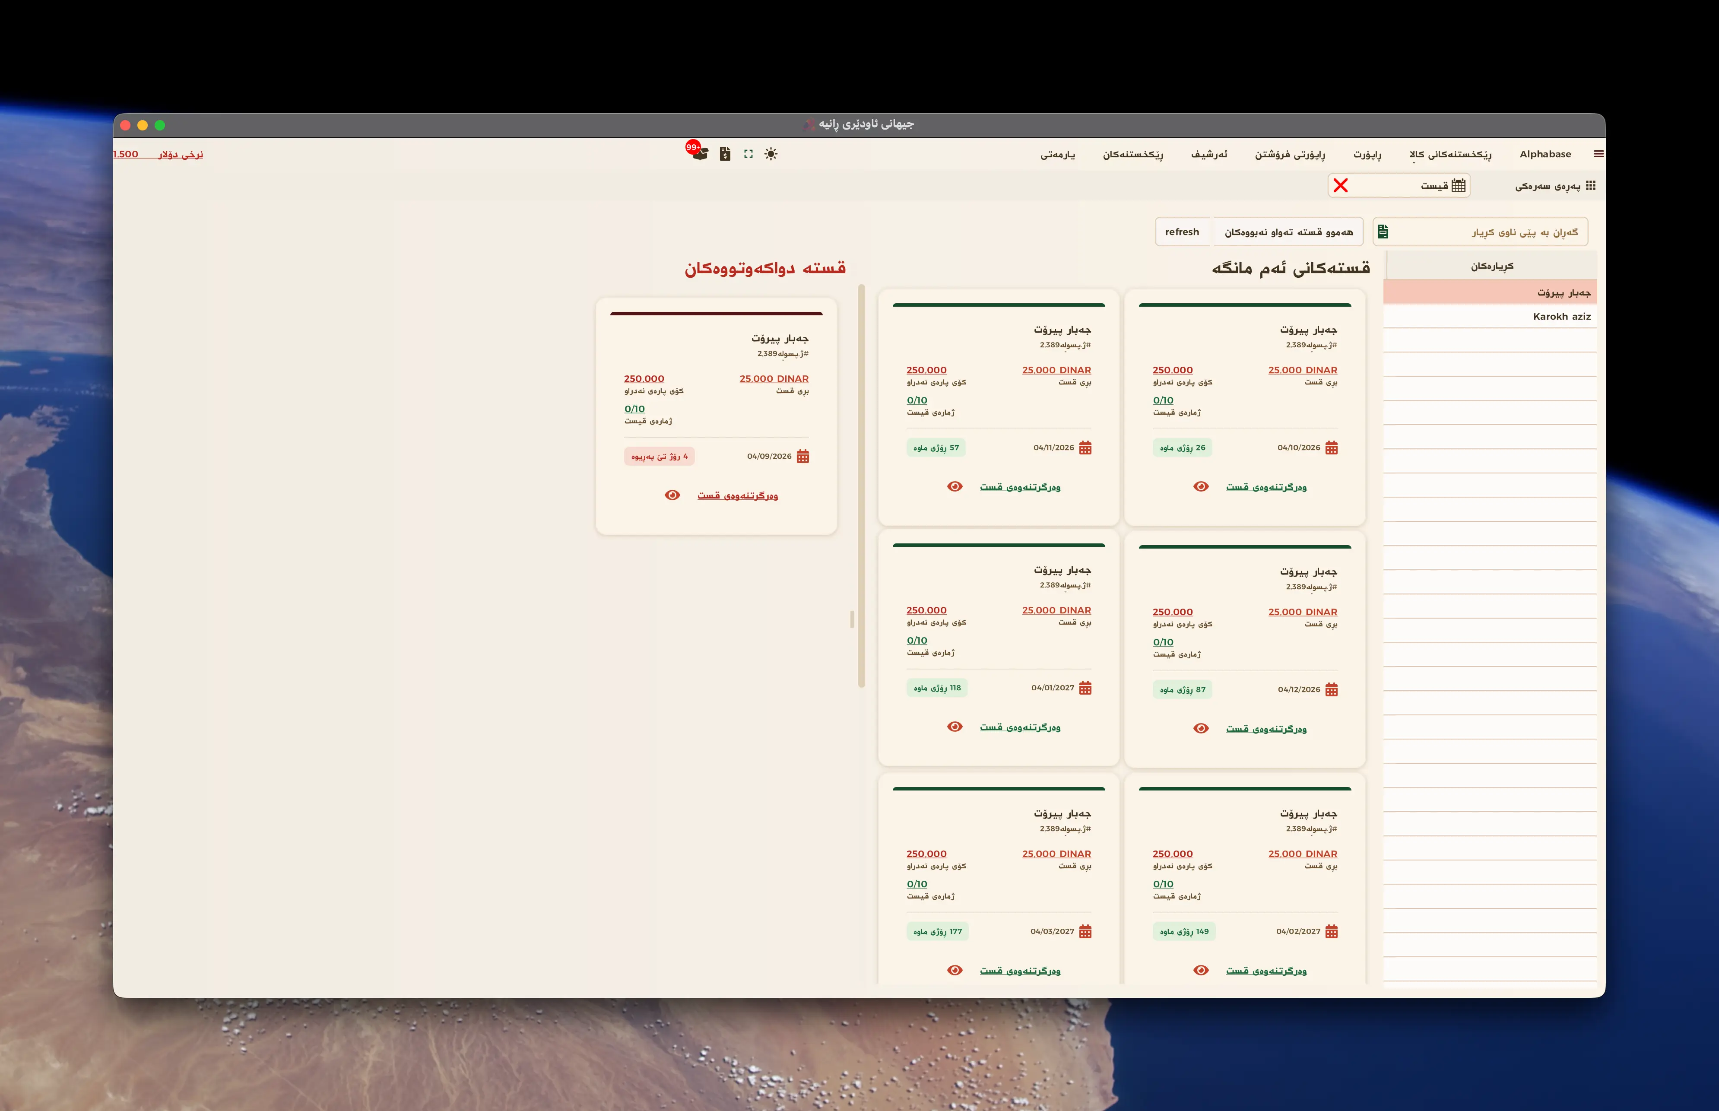Image resolution: width=1719 pixels, height=1111 pixels.
Task: Click the calendar icon beside 04/02/2027
Action: pyautogui.click(x=1332, y=931)
